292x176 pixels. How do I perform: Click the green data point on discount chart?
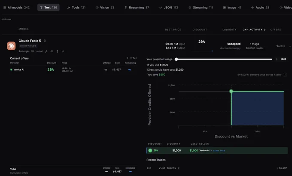point(231,91)
